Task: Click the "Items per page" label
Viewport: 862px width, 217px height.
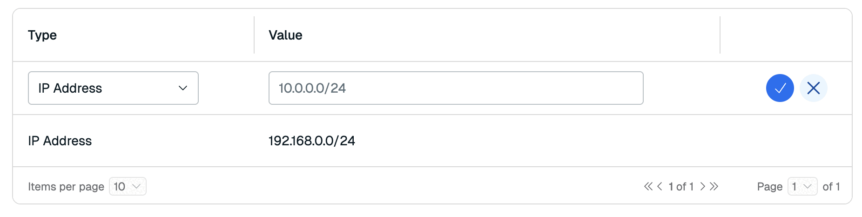Action: (66, 187)
